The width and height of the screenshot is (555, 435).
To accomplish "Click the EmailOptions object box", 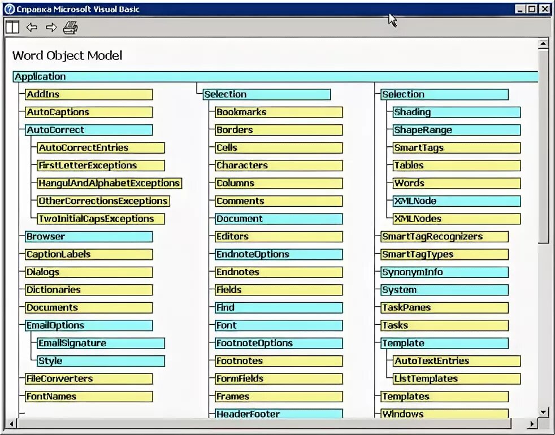I will pos(89,325).
